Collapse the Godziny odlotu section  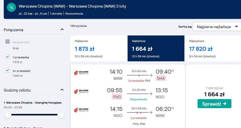click(62, 90)
